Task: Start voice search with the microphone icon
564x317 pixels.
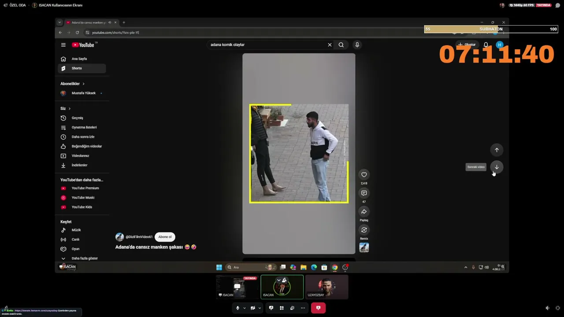Action: tap(357, 44)
